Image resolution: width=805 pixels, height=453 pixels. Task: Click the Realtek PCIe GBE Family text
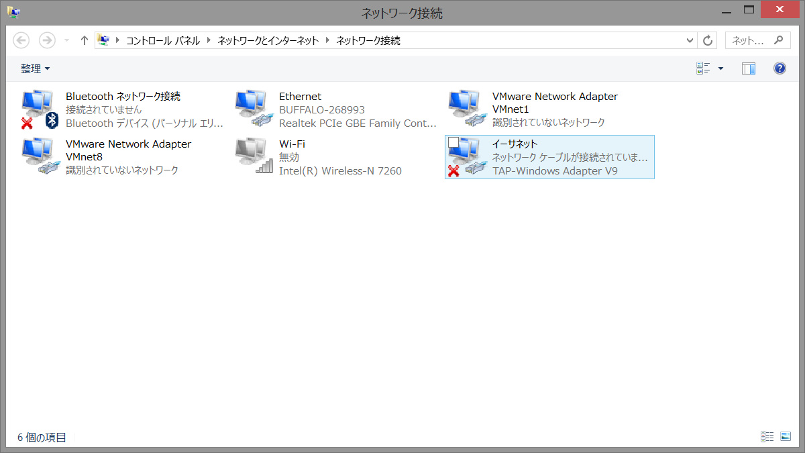click(x=358, y=123)
